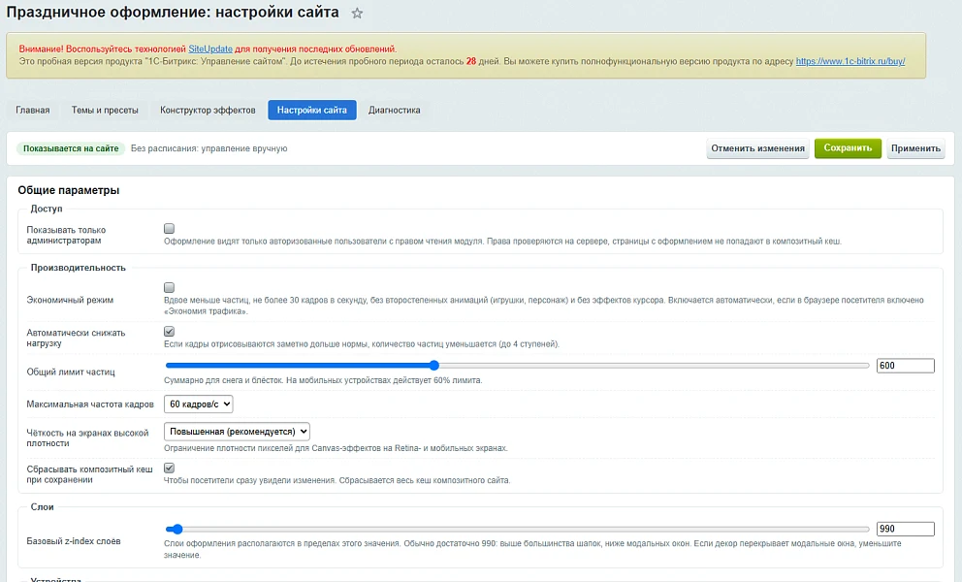Viewport: 962px width, 582px height.
Task: Click the Максимальная частота кадров label
Action: tap(90, 404)
